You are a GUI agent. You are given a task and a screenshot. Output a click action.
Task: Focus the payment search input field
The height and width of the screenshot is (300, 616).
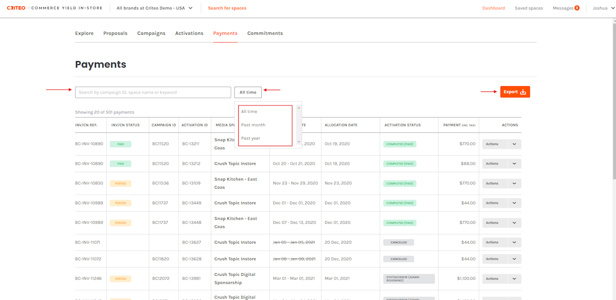tap(153, 92)
